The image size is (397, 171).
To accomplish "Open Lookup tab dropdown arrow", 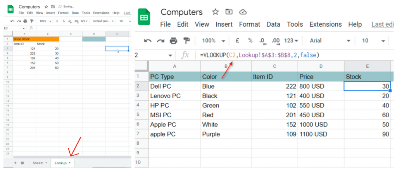I will 70,163.
